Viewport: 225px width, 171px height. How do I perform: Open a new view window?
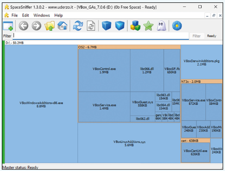8,26
